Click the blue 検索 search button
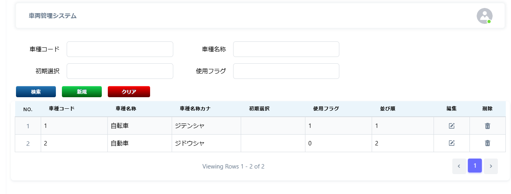 36,92
